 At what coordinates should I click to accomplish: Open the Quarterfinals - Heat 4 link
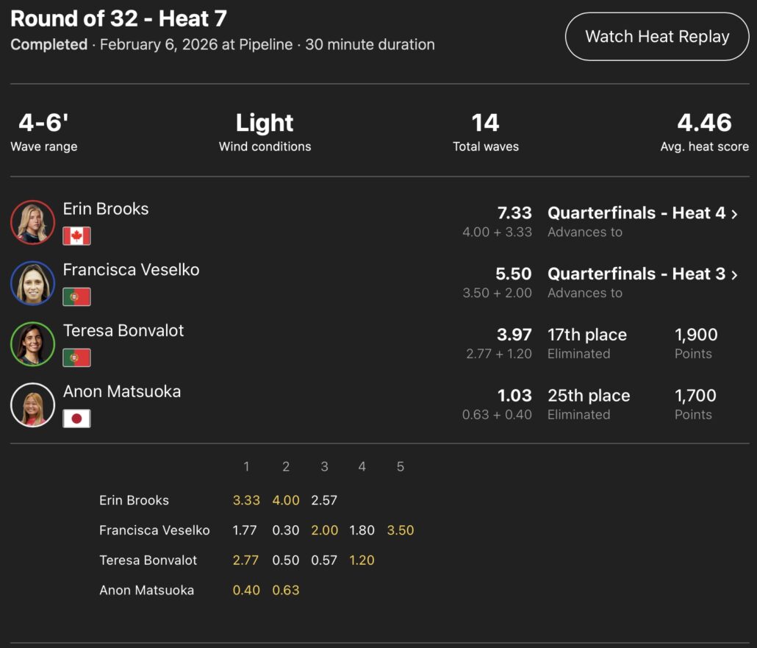point(636,213)
